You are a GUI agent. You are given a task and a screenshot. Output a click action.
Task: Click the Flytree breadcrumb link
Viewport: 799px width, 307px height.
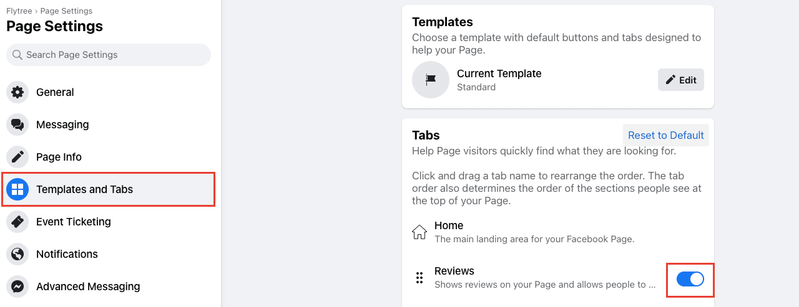click(20, 11)
